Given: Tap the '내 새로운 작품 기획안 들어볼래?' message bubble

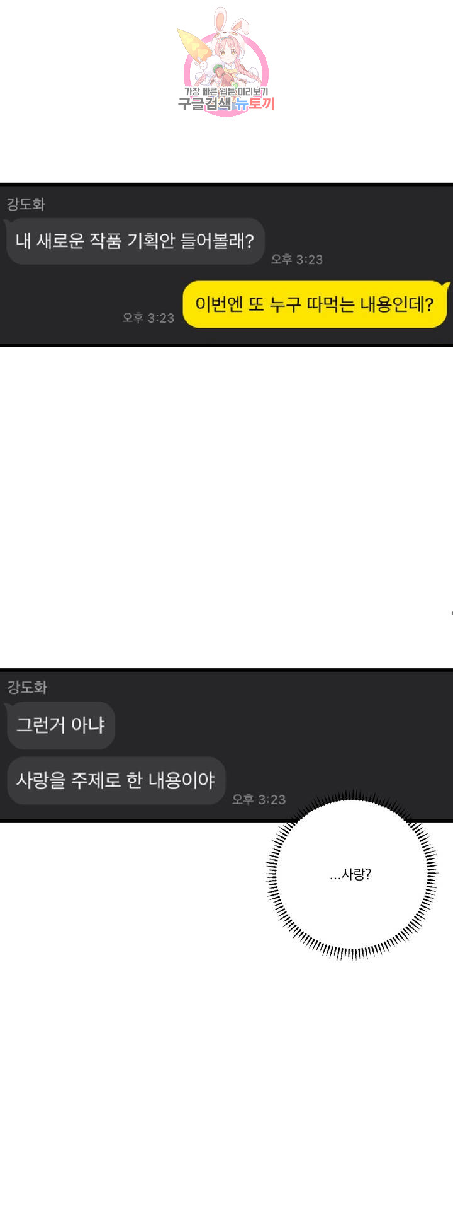Looking at the screenshot, I should point(135,241).
